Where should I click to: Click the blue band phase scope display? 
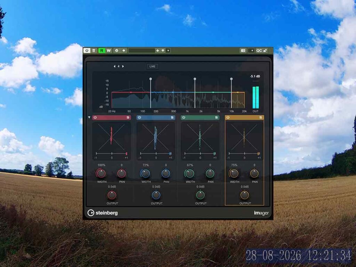coord(155,141)
